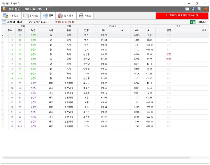Click PI value 43.10
The width and height of the screenshot is (210, 165).
click(149, 64)
